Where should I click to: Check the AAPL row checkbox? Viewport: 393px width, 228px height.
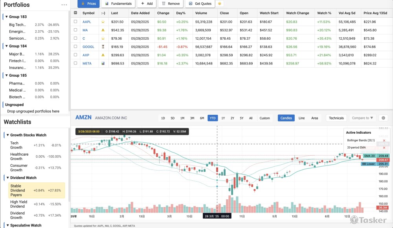click(x=75, y=22)
